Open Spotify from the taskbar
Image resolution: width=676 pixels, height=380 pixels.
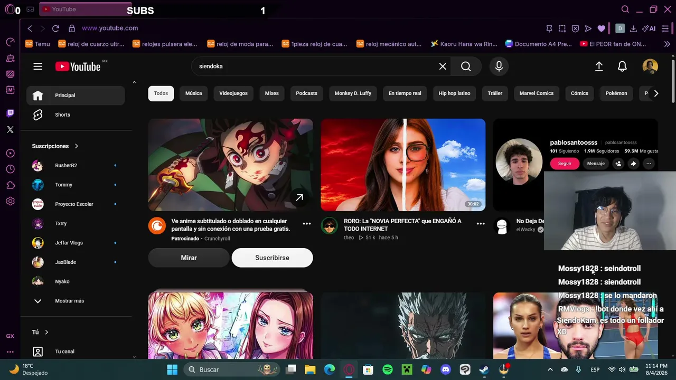(388, 369)
